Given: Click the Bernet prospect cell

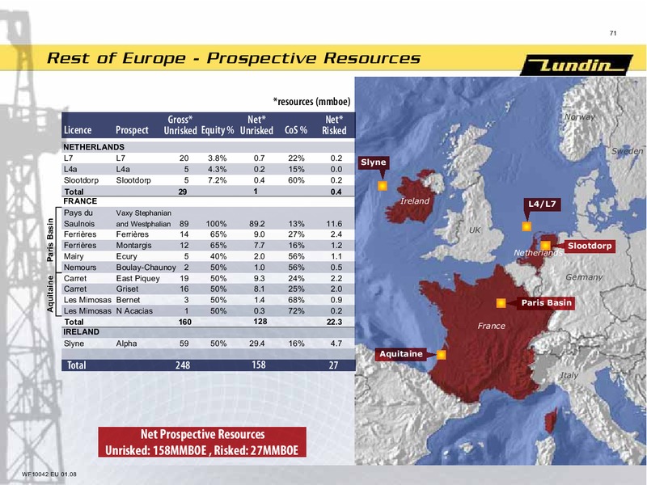Looking at the screenshot, I should click(128, 300).
